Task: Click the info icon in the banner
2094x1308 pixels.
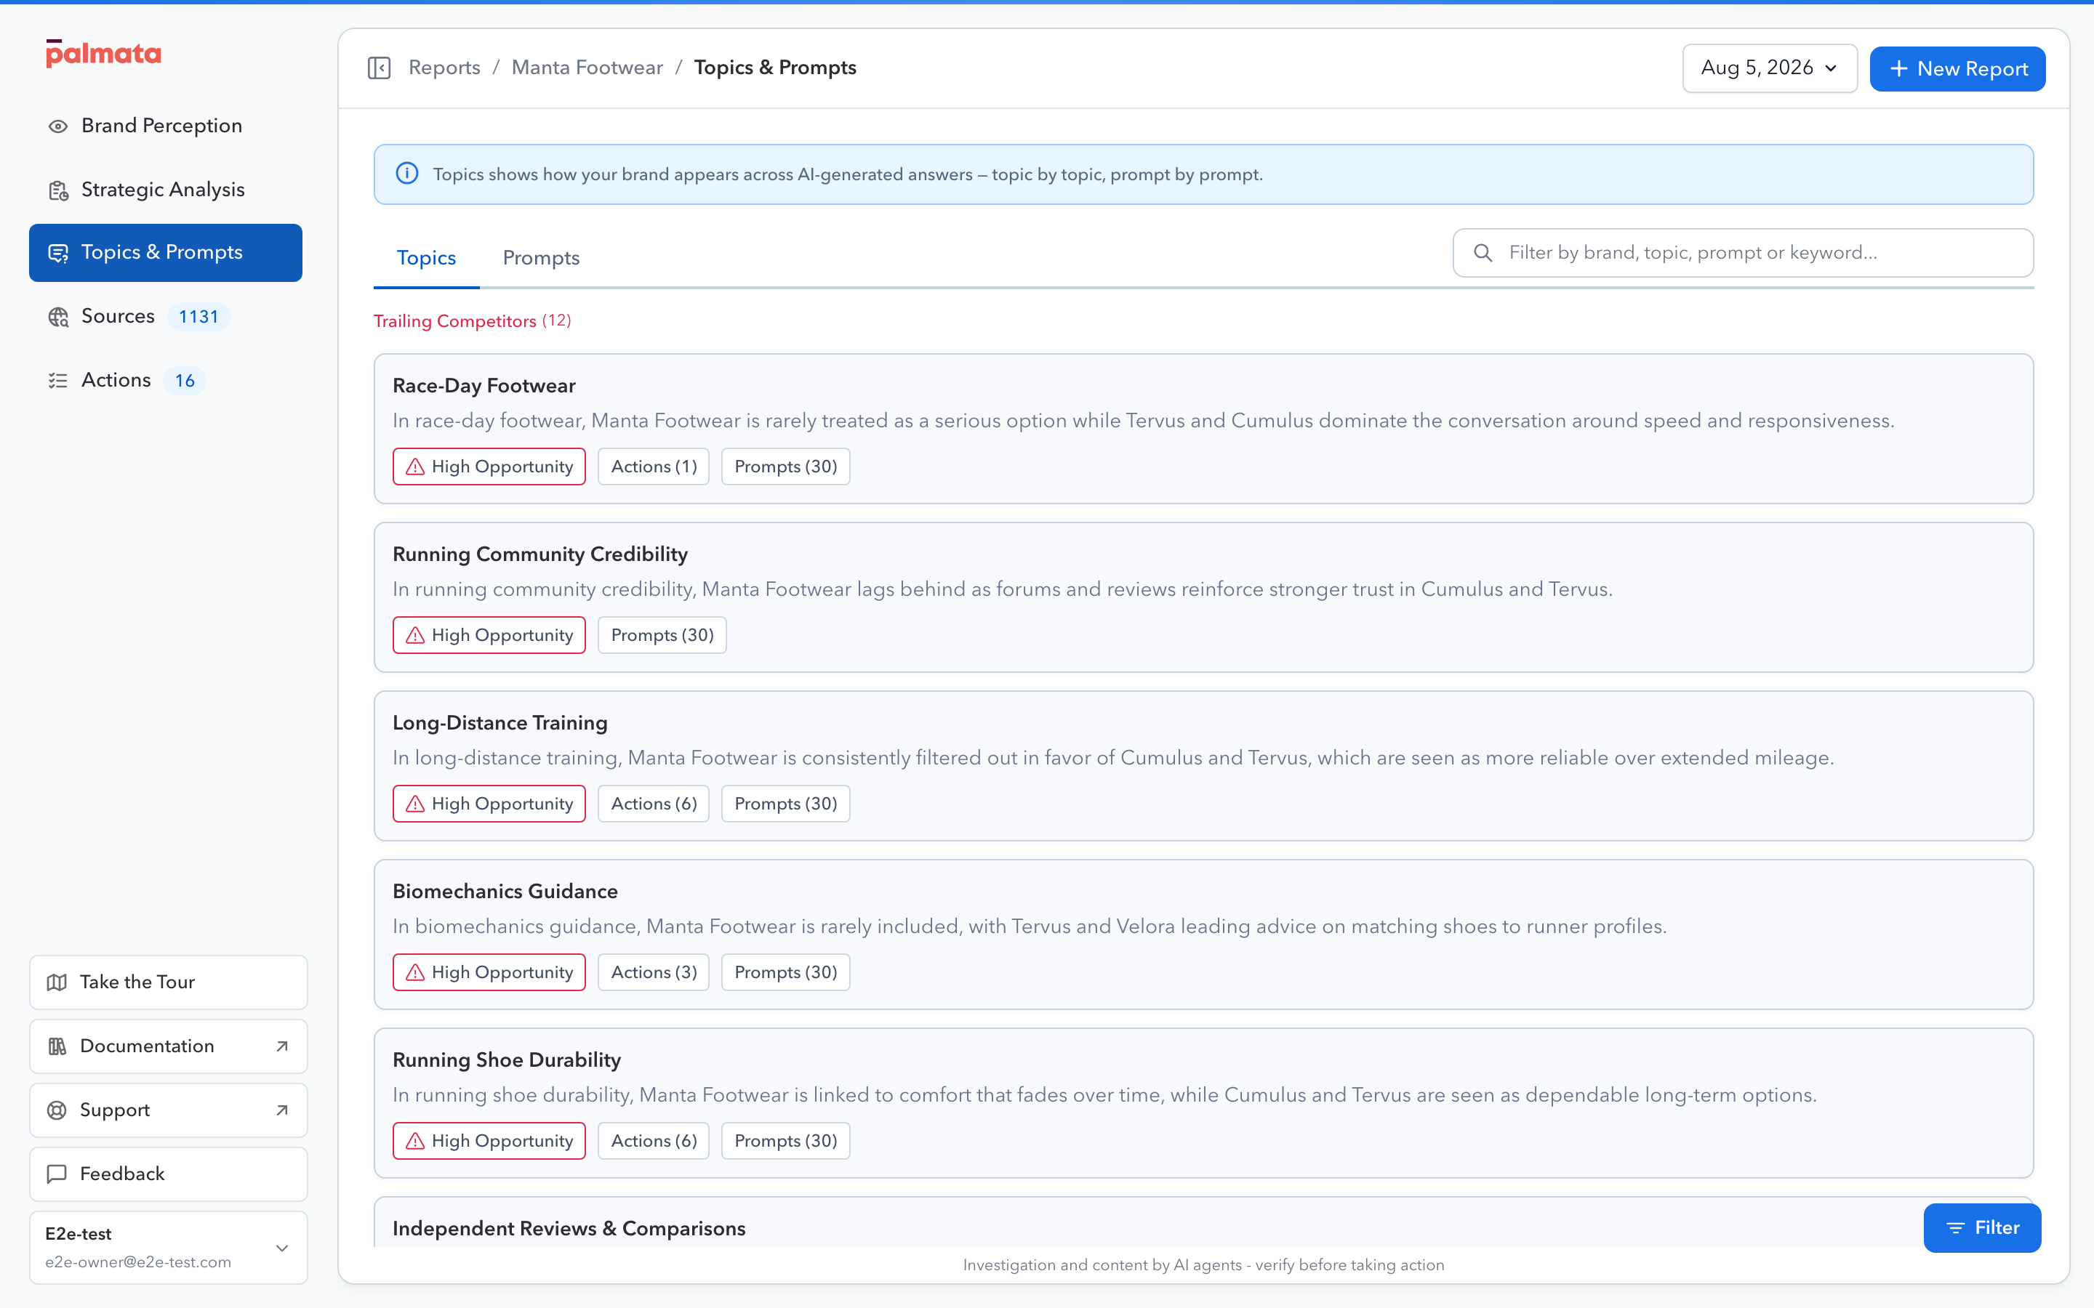Action: (406, 174)
